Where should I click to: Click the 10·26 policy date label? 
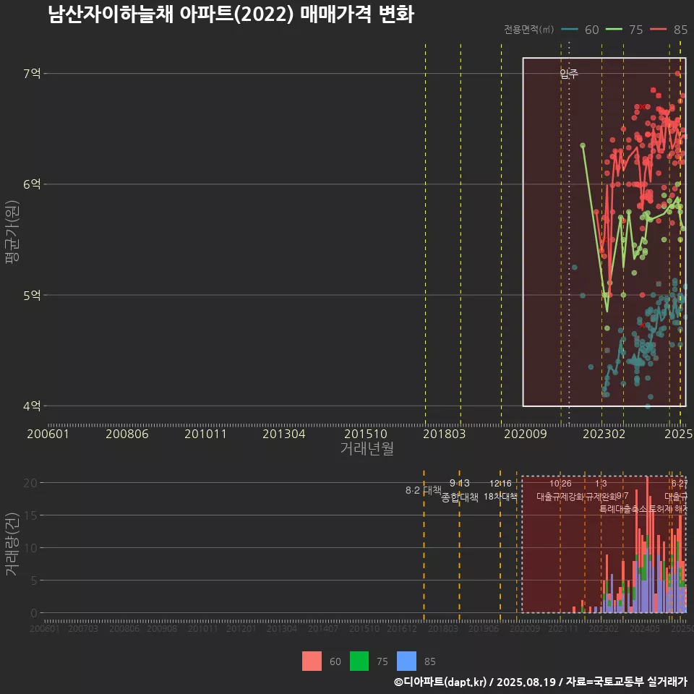tap(560, 484)
